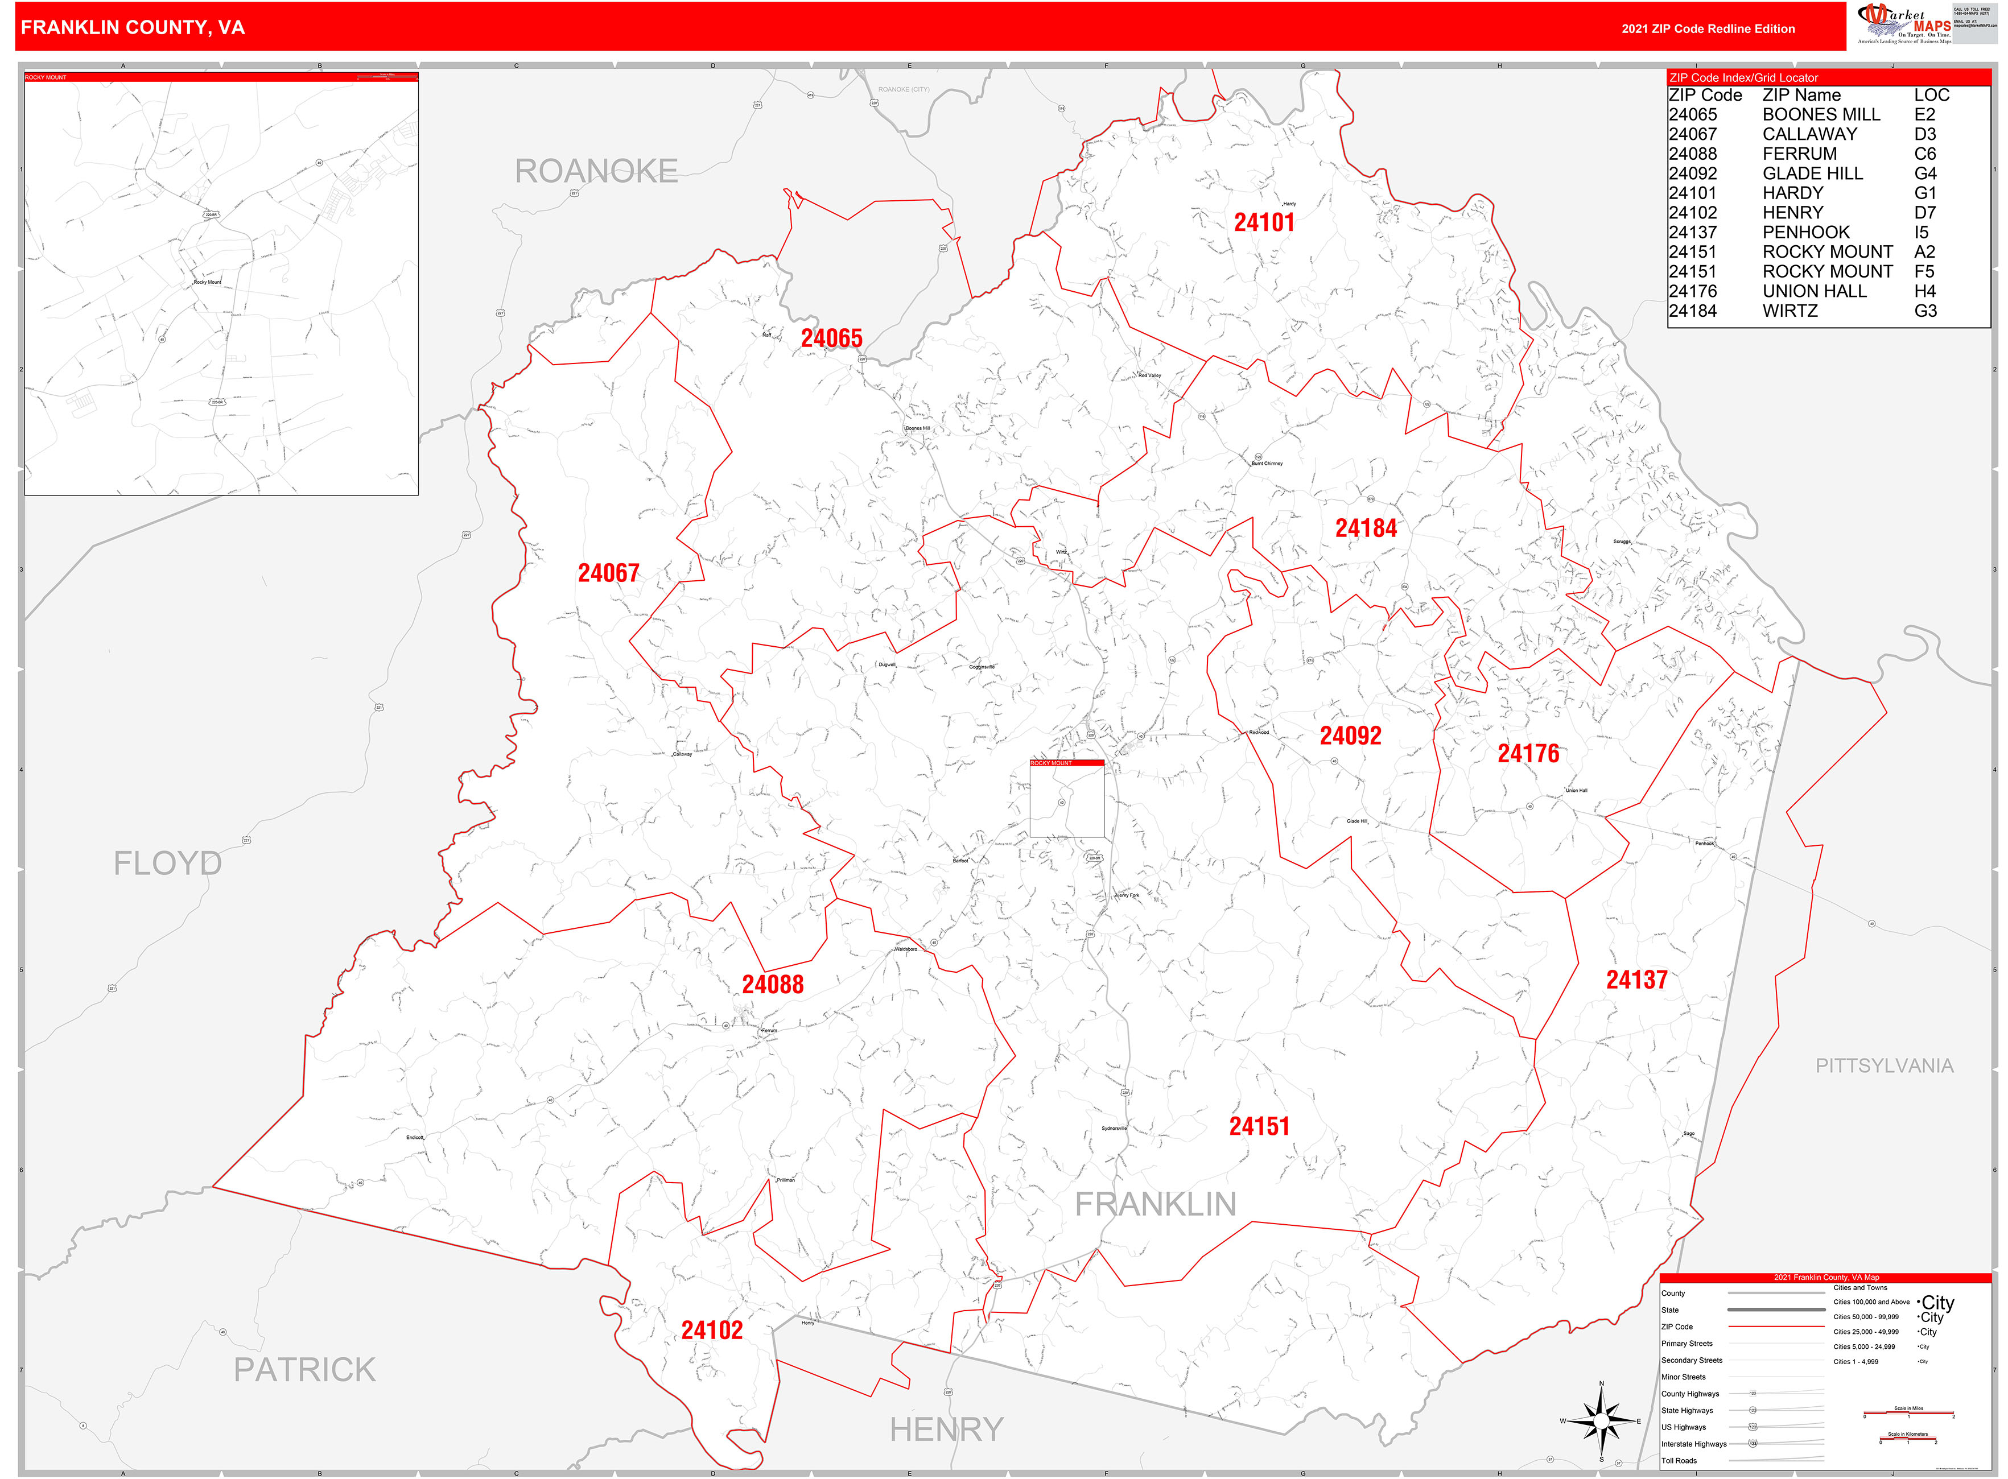This screenshot has width=2008, height=1479.
Task: Click the FRANKLIN COUNTY, VA title
Action: click(x=133, y=28)
